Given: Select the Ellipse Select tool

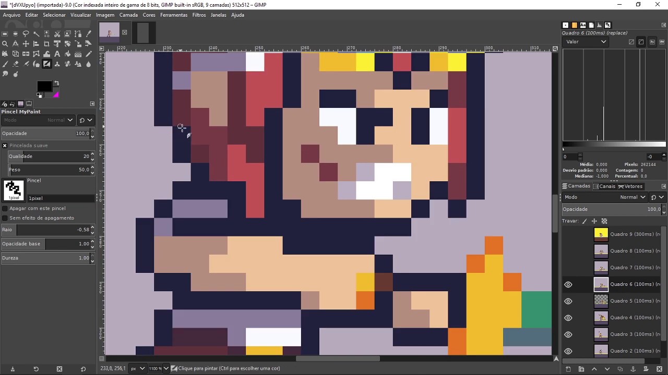Looking at the screenshot, I should (x=15, y=34).
